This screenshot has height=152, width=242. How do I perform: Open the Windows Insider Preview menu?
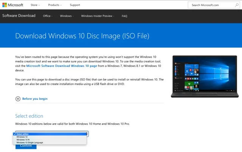coord(98,16)
